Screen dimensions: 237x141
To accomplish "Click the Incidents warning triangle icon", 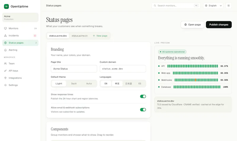I will [5, 36].
